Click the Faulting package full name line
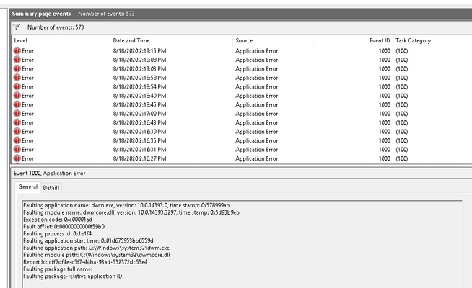 (x=58, y=269)
